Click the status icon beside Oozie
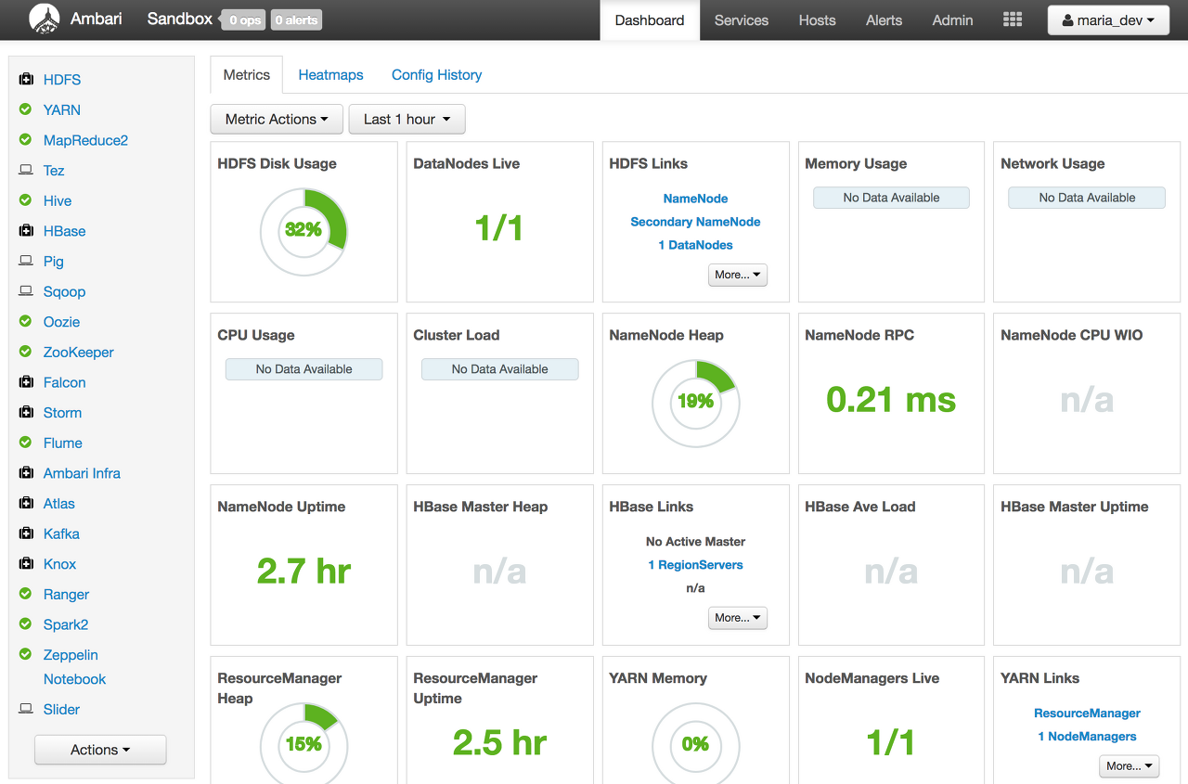1188x784 pixels. click(26, 322)
